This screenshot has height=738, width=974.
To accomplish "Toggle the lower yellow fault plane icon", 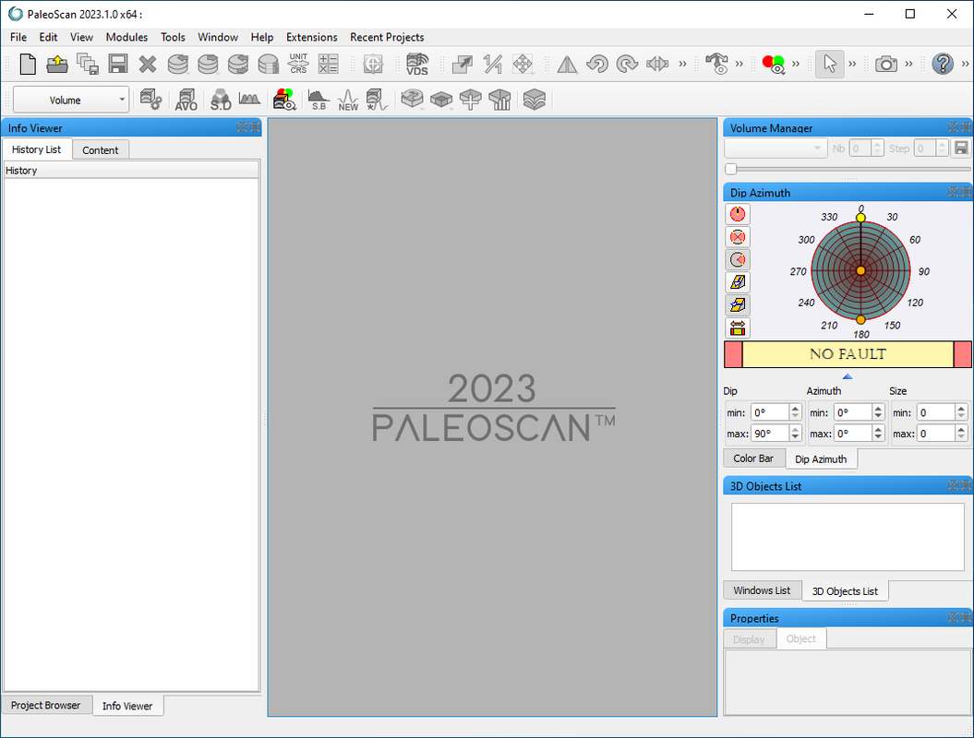I will [738, 304].
